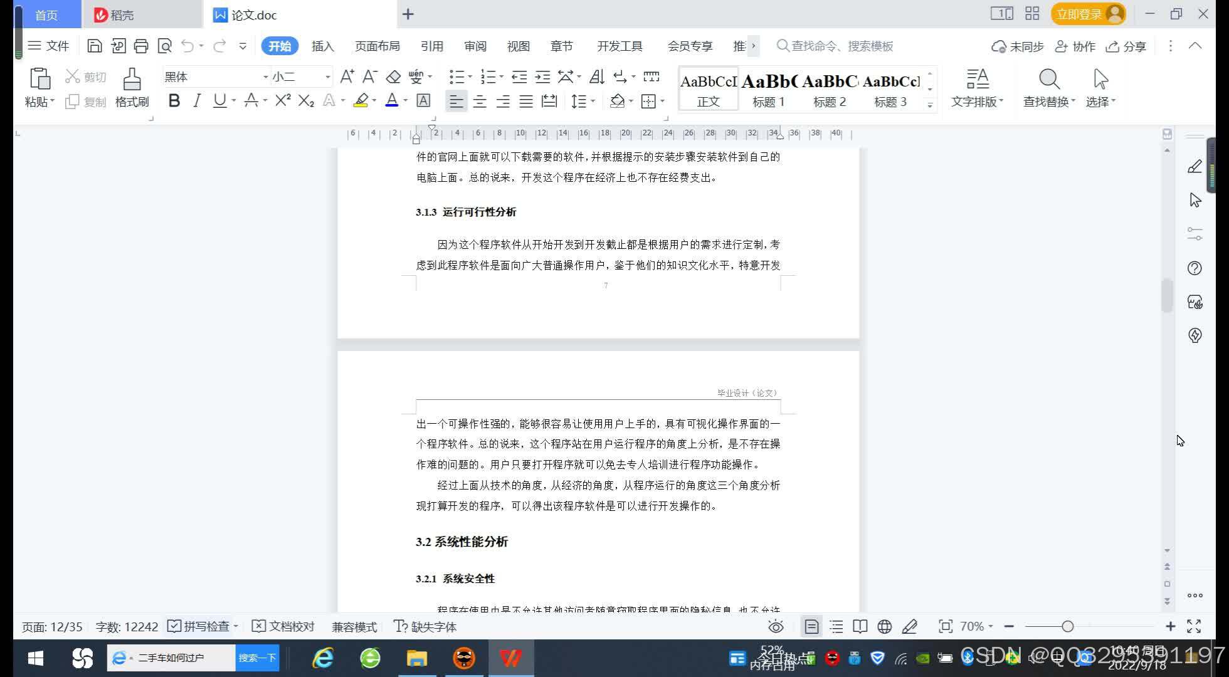This screenshot has height=677, width=1229.
Task: Toggle Bold formatting
Action: click(174, 100)
